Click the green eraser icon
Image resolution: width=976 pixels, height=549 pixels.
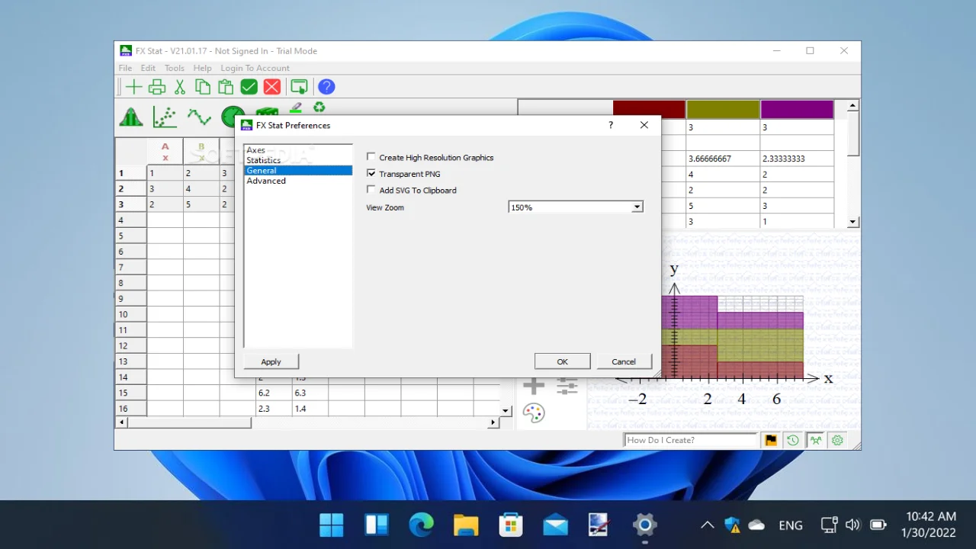(296, 108)
